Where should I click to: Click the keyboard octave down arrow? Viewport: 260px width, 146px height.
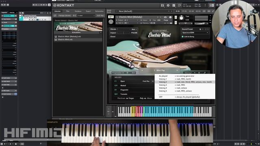pos(109,114)
